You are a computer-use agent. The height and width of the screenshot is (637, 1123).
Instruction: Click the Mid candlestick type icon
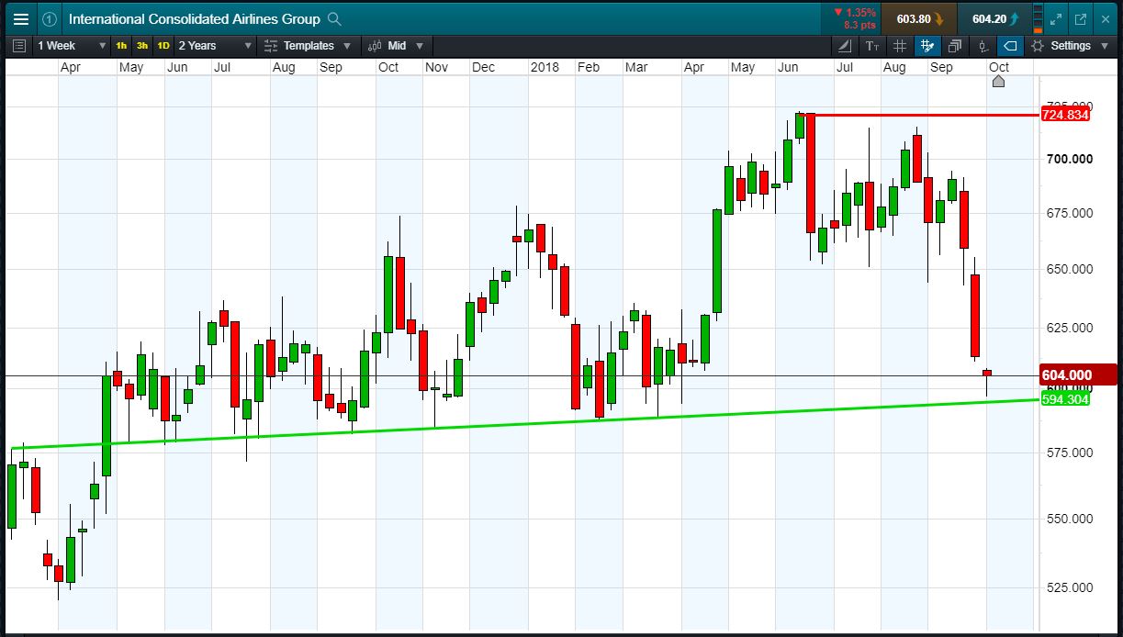[375, 46]
